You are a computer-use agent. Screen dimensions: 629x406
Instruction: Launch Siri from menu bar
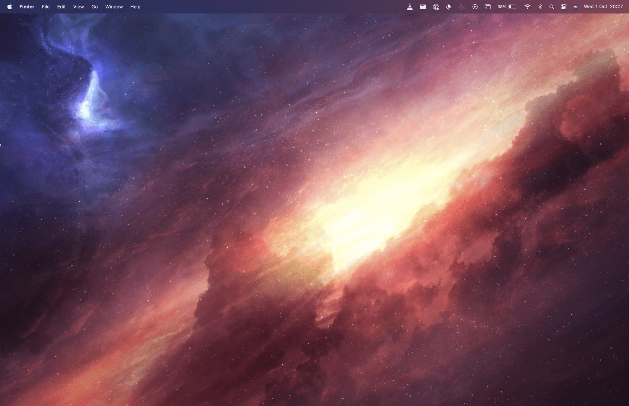tap(575, 7)
